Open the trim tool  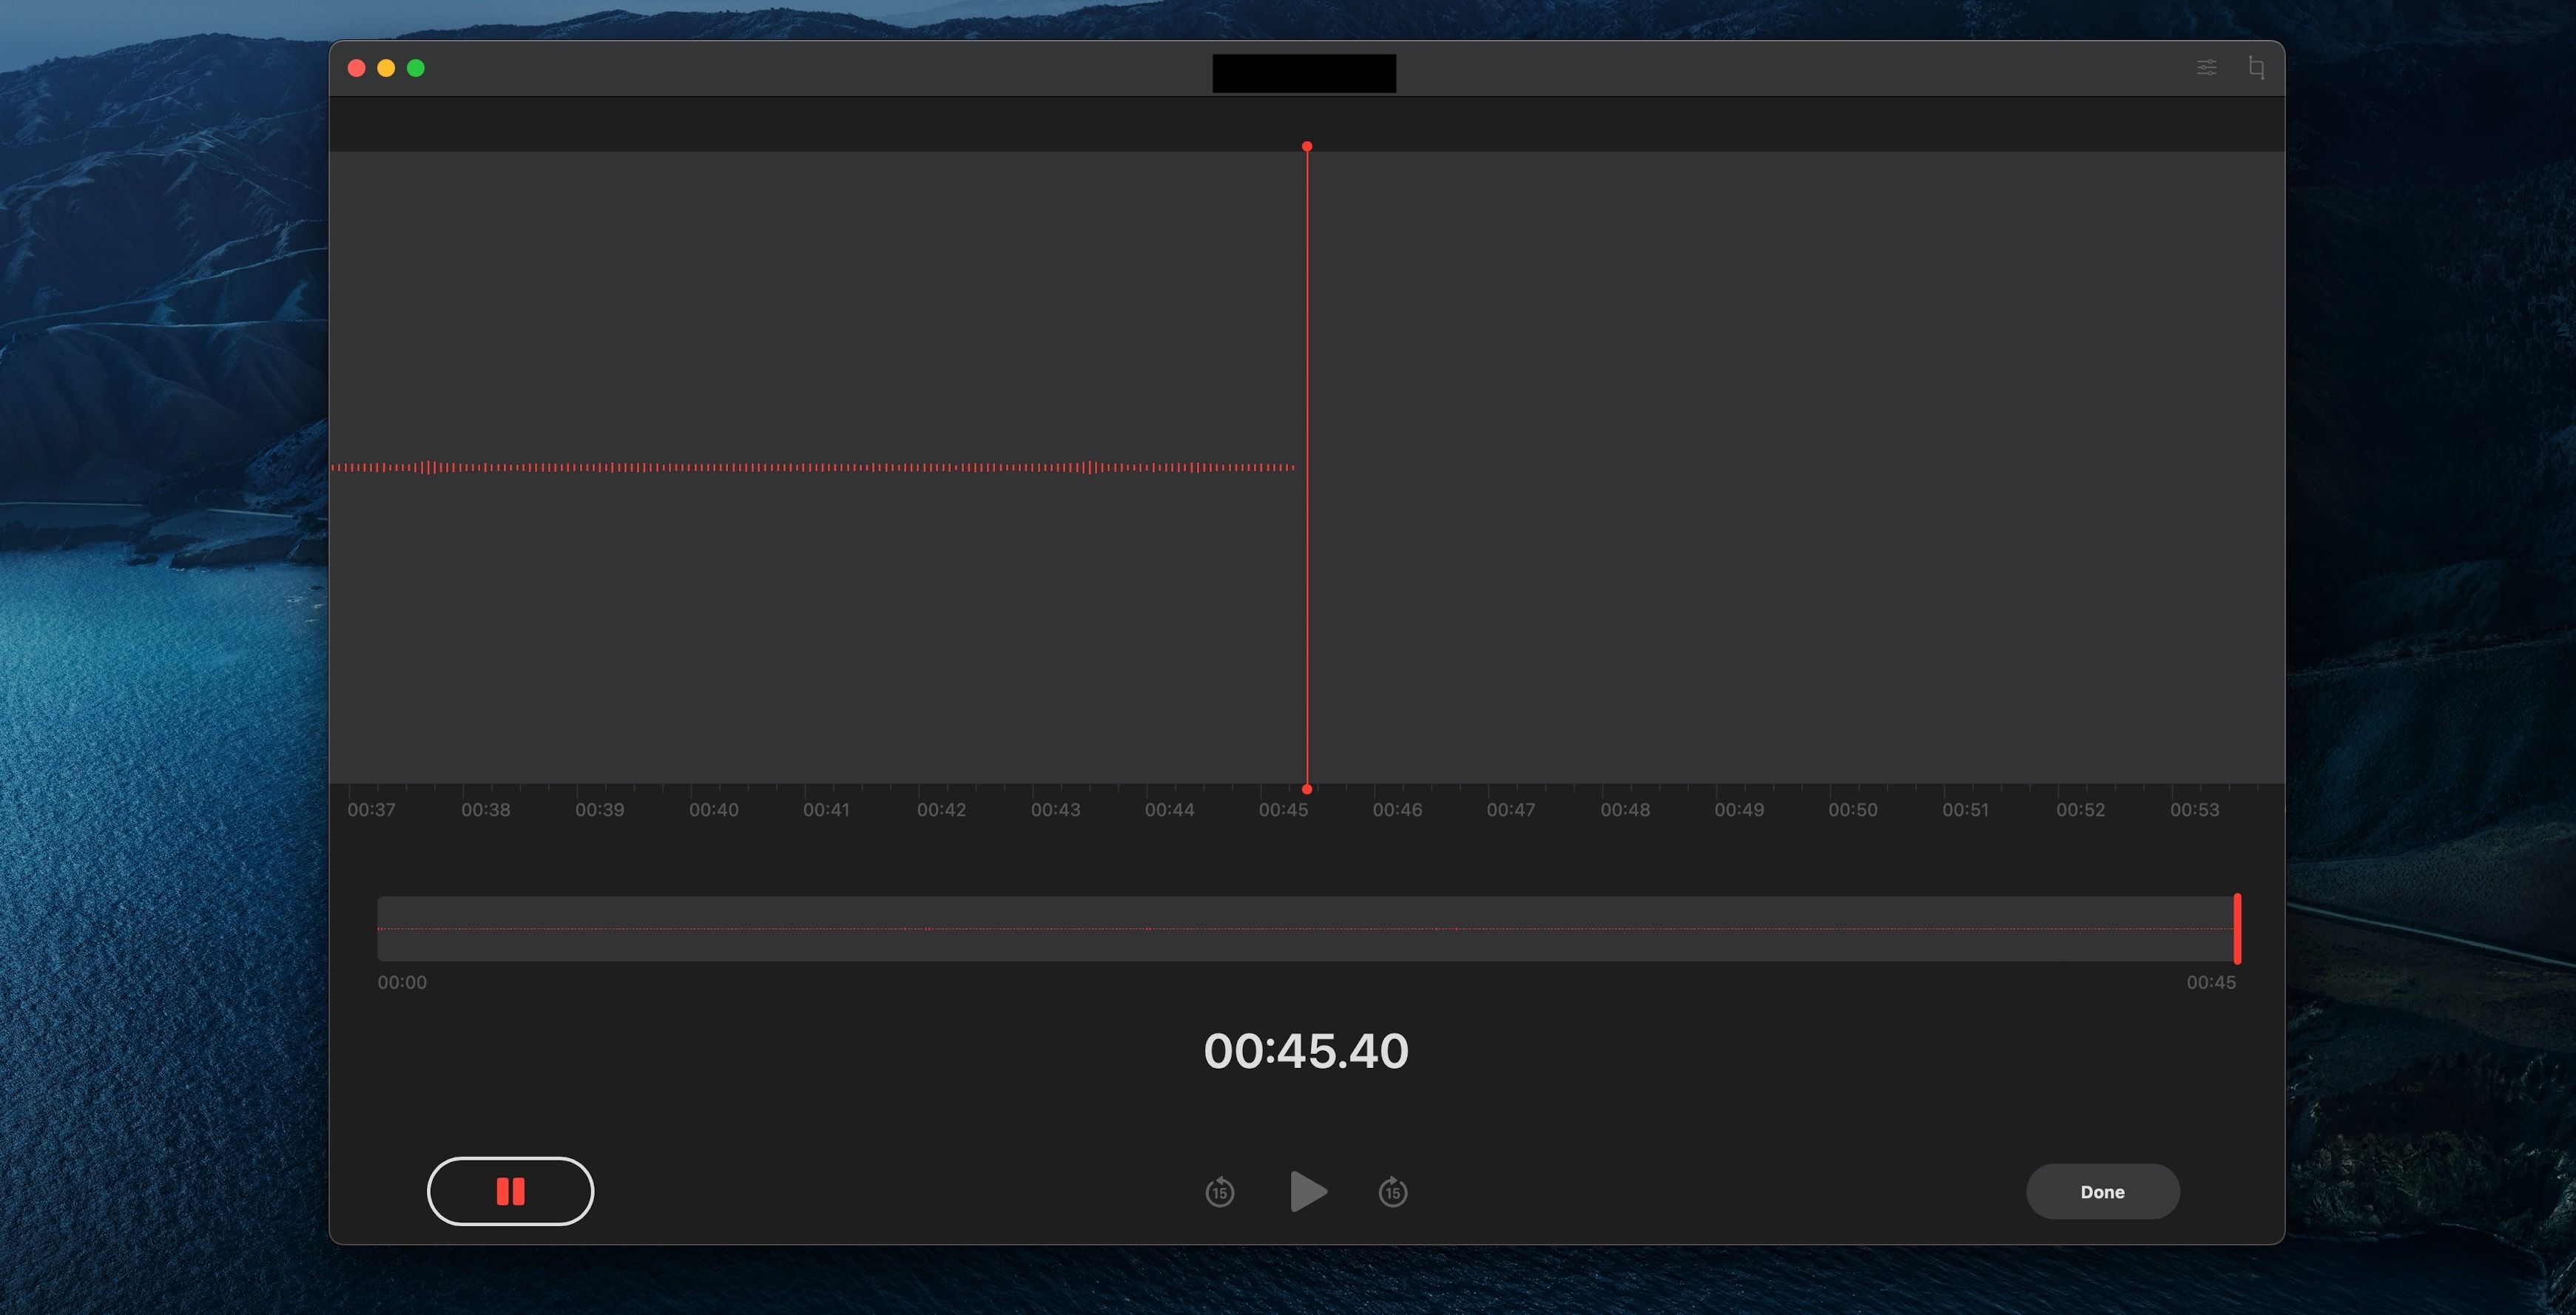[2257, 68]
